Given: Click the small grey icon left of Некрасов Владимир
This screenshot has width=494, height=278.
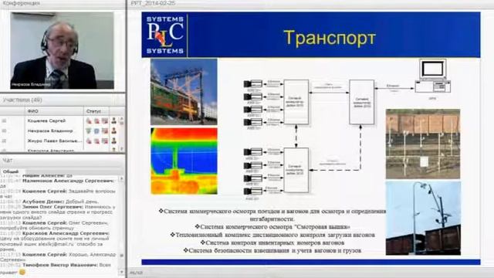Looking at the screenshot, I should (x=4, y=131).
